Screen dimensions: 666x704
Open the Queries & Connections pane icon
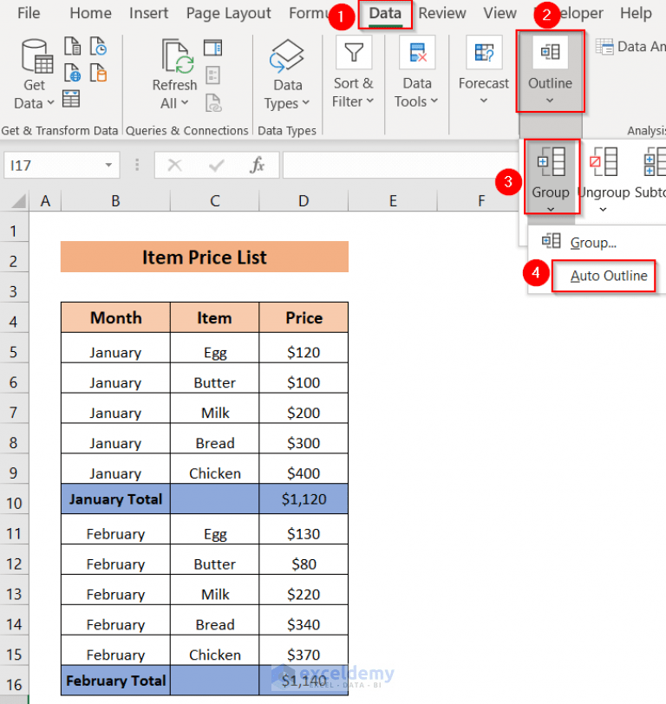(212, 48)
